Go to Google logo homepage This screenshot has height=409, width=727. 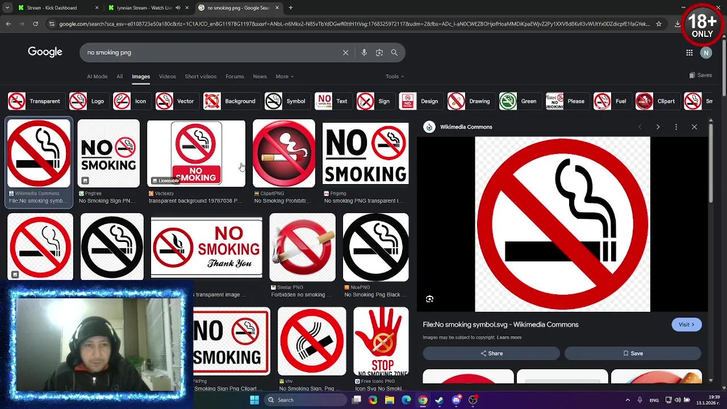[x=45, y=52]
